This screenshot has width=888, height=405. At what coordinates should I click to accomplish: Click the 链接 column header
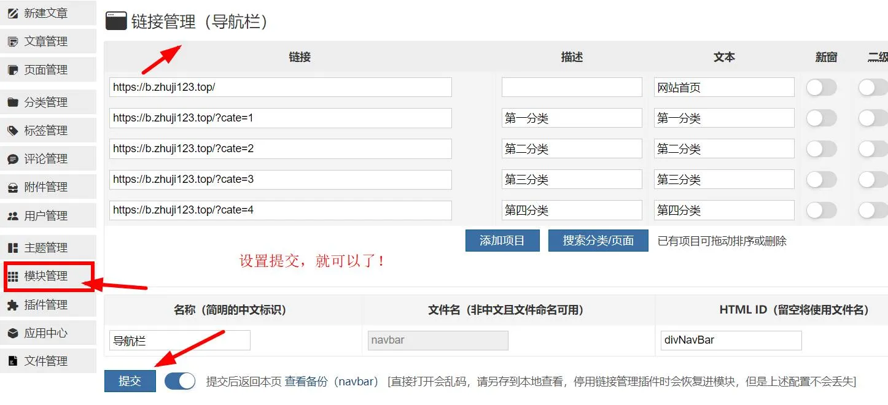pyautogui.click(x=300, y=57)
